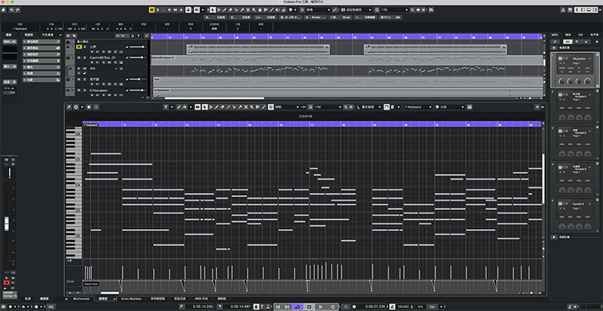Viewport: 603px width, 311px height.
Task: Click the Key Editor wrench setup icon
Action: [69, 107]
